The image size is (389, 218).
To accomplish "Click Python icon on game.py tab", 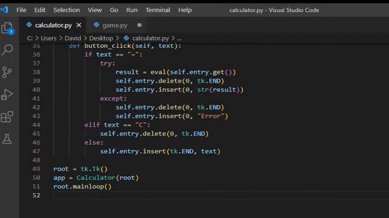I will coord(97,25).
